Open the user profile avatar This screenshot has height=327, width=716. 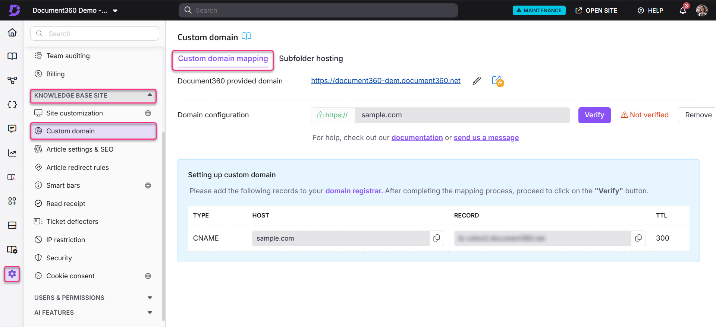tap(701, 10)
